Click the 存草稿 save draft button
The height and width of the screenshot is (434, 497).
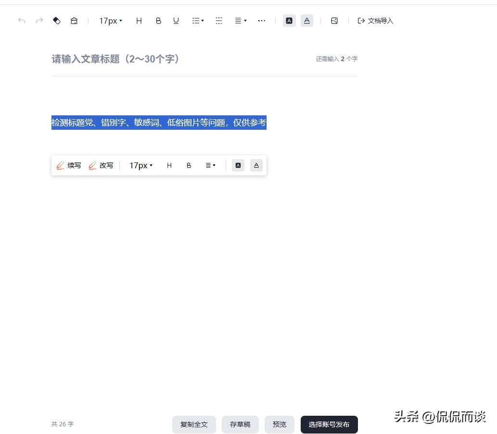240,424
